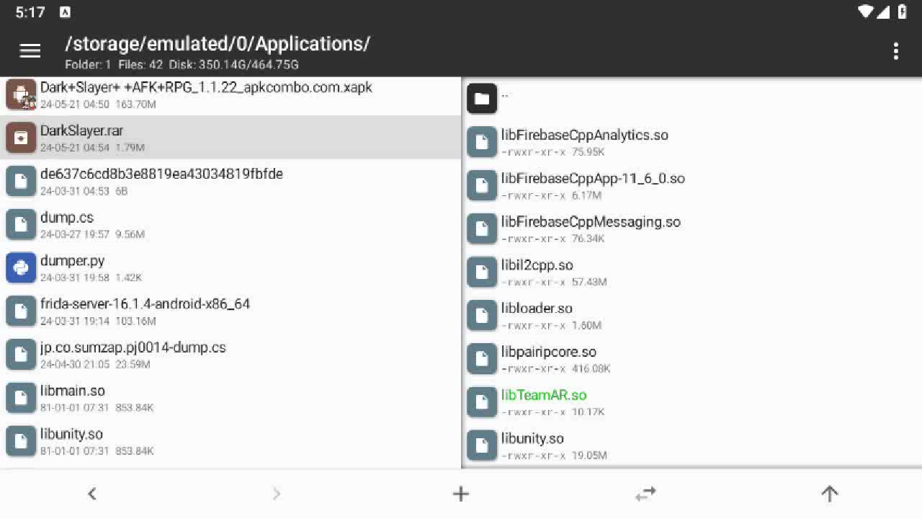Select the libmain.so filename
This screenshot has width=922, height=519.
[73, 391]
